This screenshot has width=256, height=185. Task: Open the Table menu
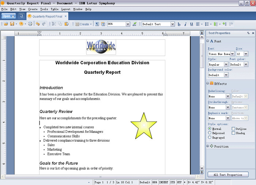pos(54,9)
